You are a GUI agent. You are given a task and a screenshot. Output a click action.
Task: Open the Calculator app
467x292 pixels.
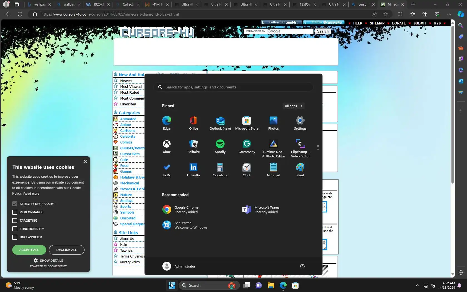pos(220,170)
